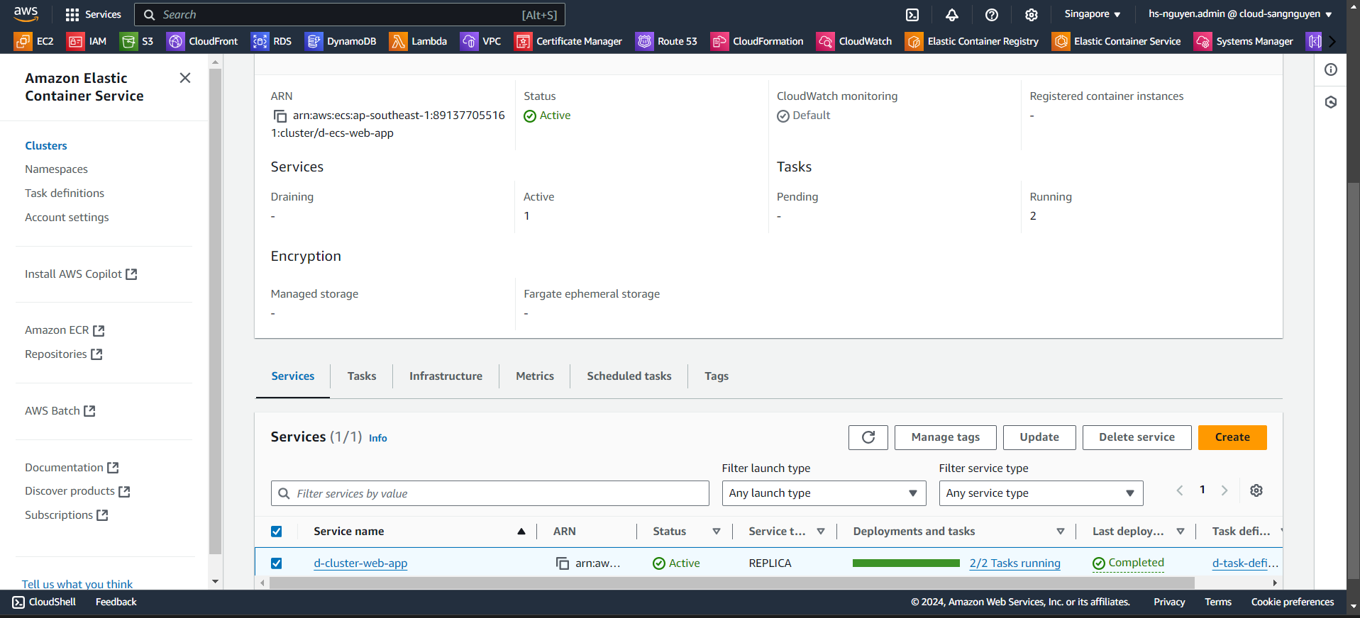Open Services Info link

[378, 439]
